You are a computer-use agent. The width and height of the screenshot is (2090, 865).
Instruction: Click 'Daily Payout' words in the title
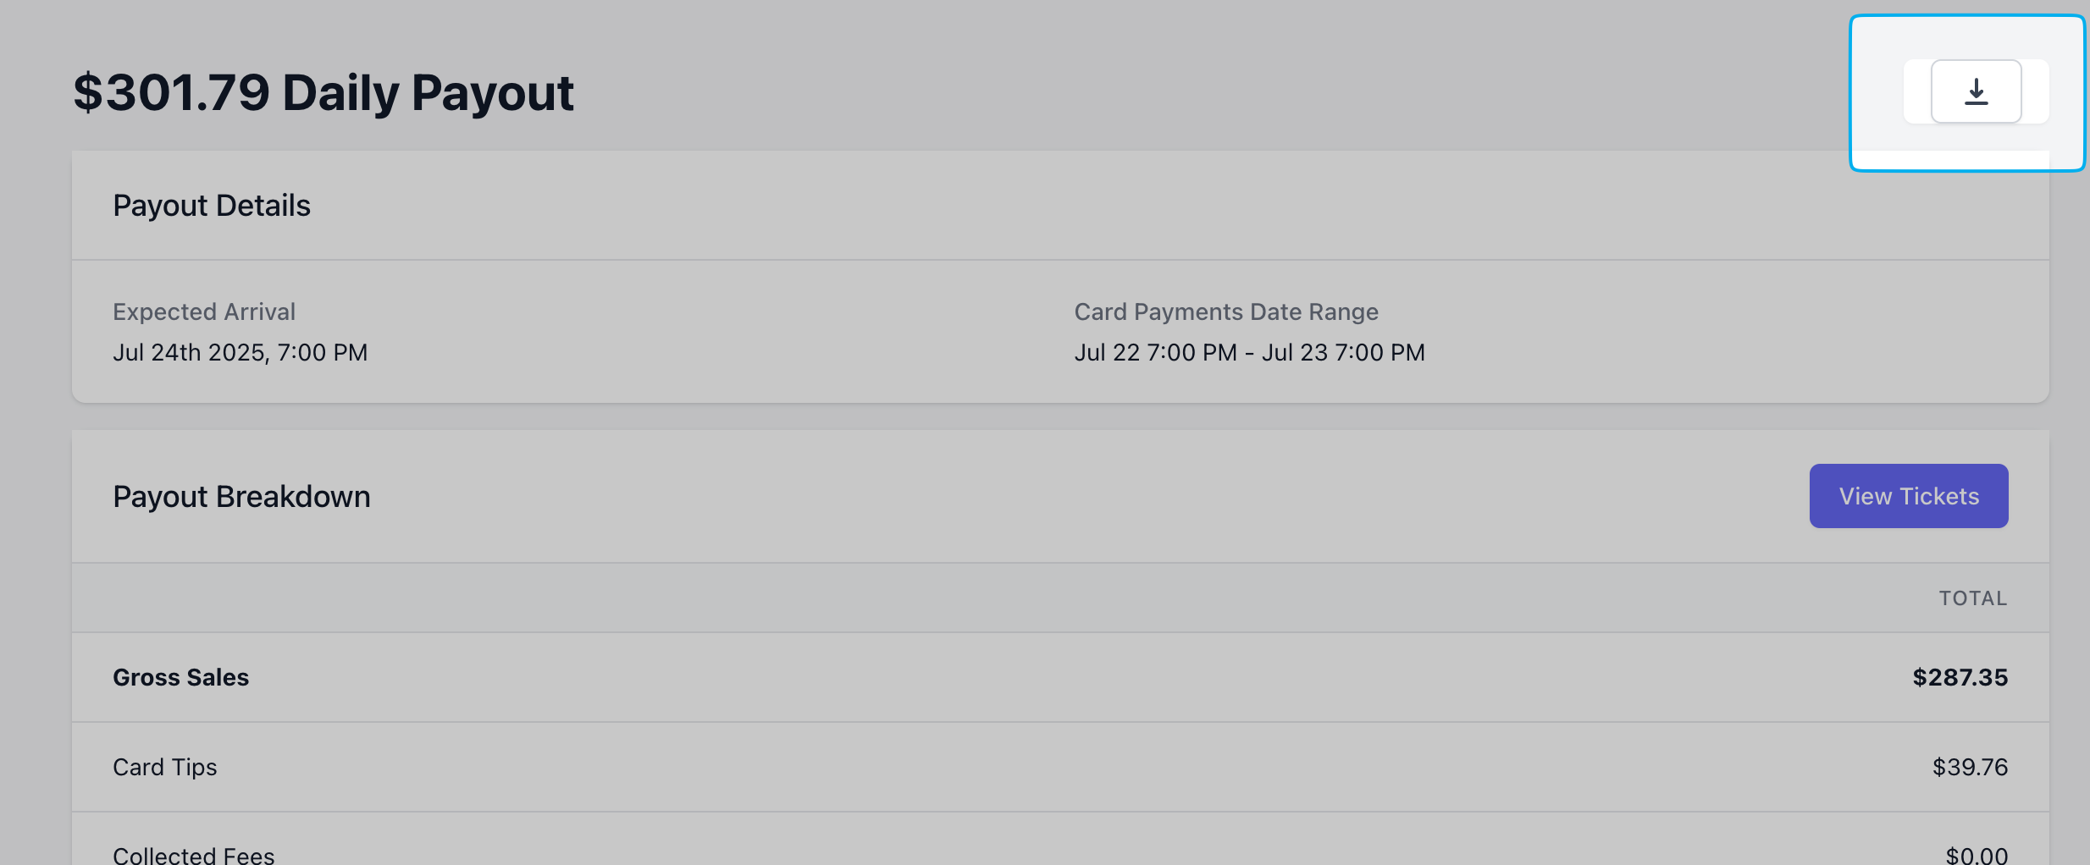[428, 92]
